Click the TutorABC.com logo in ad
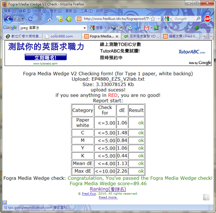 coord(192,52)
